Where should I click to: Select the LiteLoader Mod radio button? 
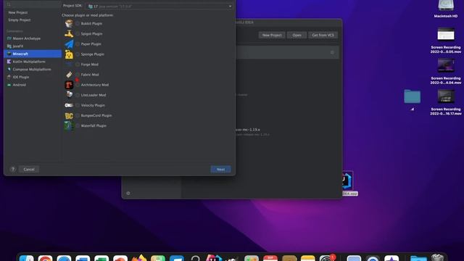[78, 95]
